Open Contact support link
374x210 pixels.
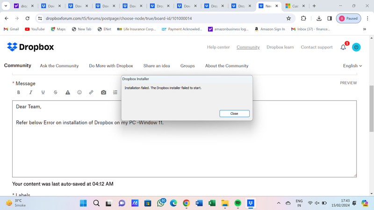[x=316, y=47]
